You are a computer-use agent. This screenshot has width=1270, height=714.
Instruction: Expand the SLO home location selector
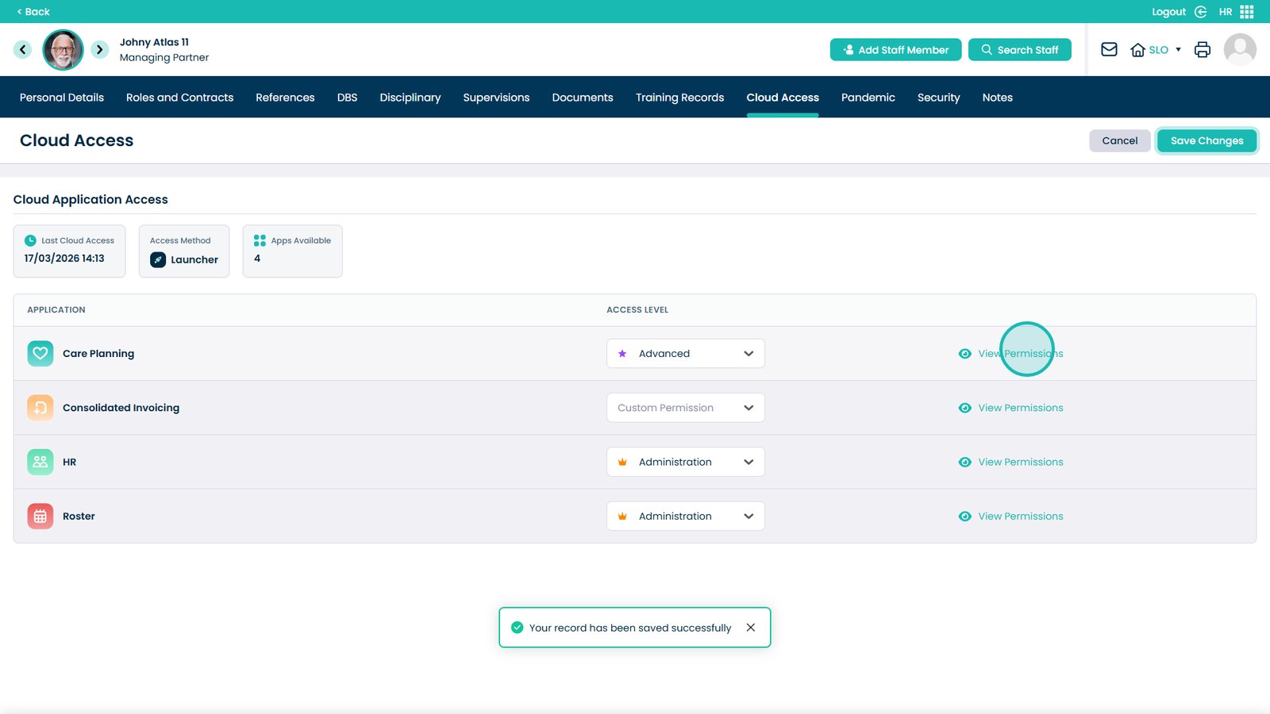(x=1157, y=50)
